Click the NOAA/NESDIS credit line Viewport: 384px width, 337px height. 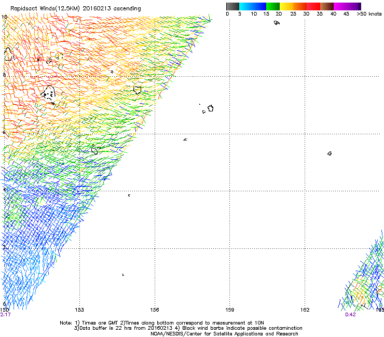(224, 334)
